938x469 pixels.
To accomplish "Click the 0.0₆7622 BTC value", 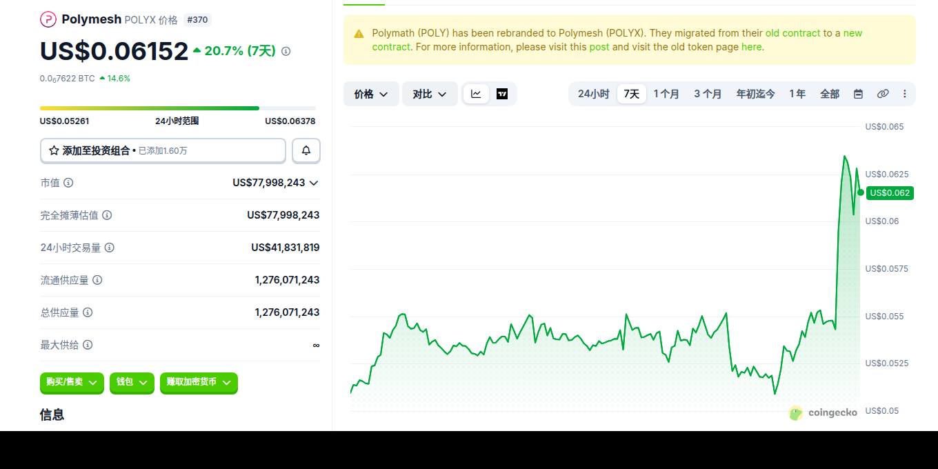I will click(x=68, y=79).
